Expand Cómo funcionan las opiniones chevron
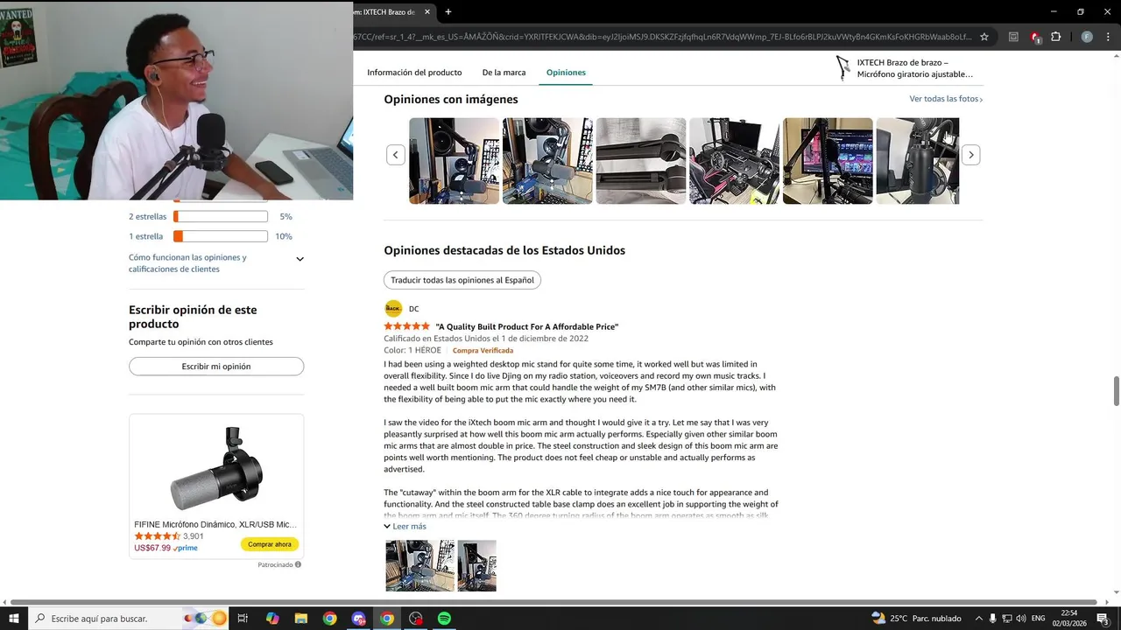The image size is (1121, 630). (x=300, y=259)
